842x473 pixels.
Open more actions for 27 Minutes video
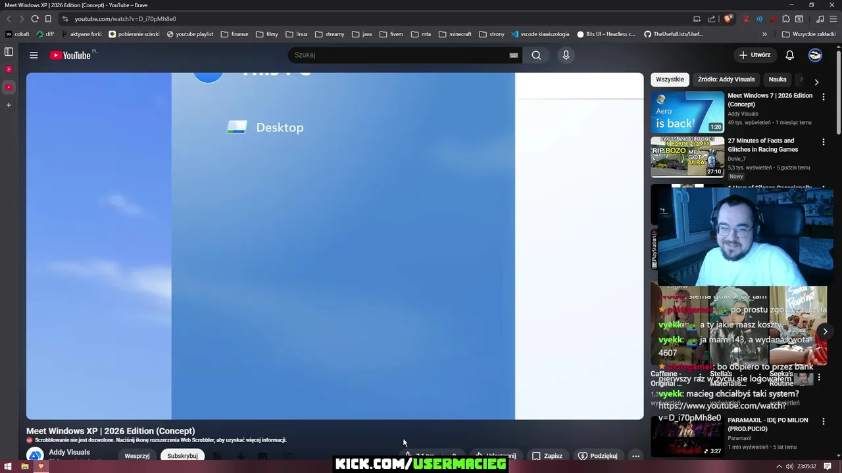click(x=823, y=141)
